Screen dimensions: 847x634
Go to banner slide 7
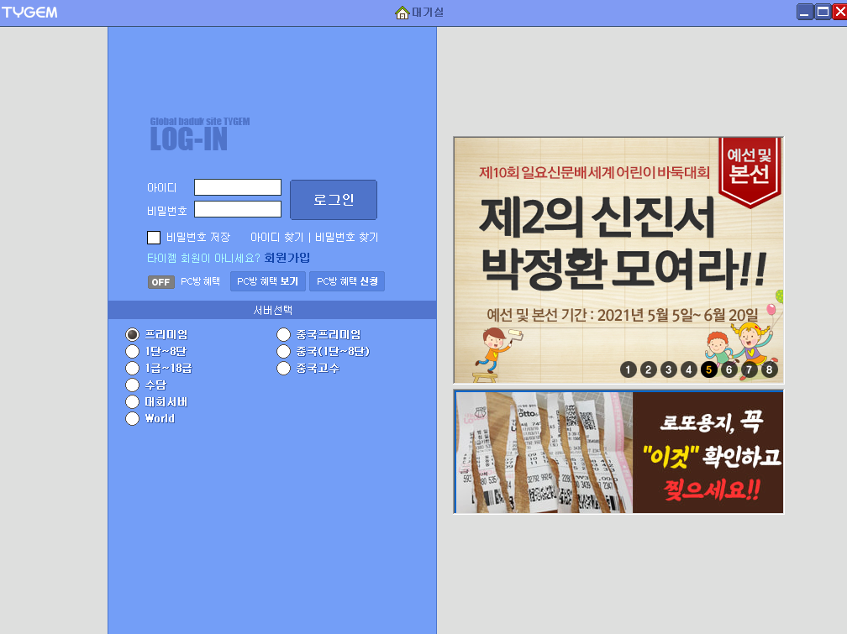(x=749, y=370)
